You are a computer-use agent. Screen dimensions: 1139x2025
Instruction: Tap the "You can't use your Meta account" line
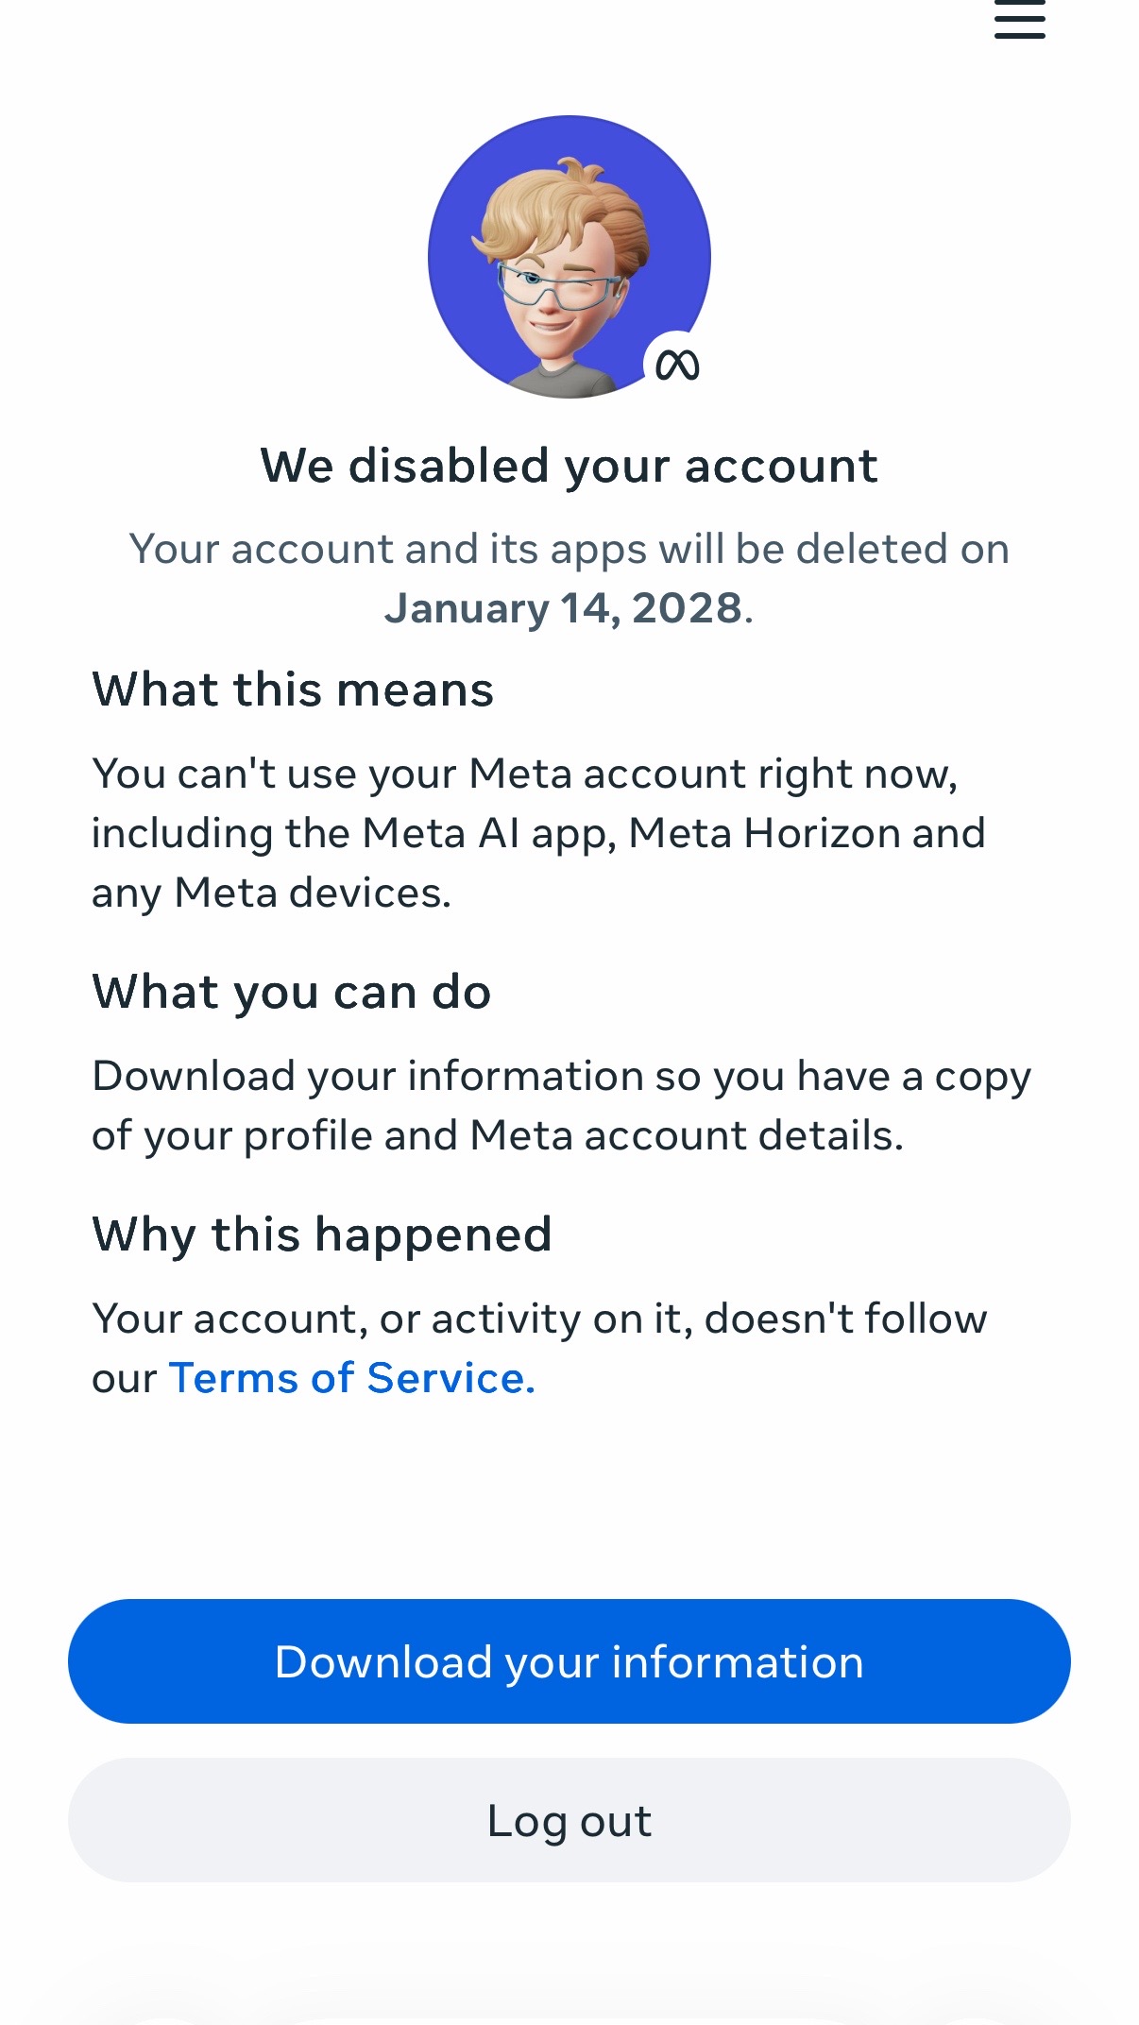coord(525,774)
